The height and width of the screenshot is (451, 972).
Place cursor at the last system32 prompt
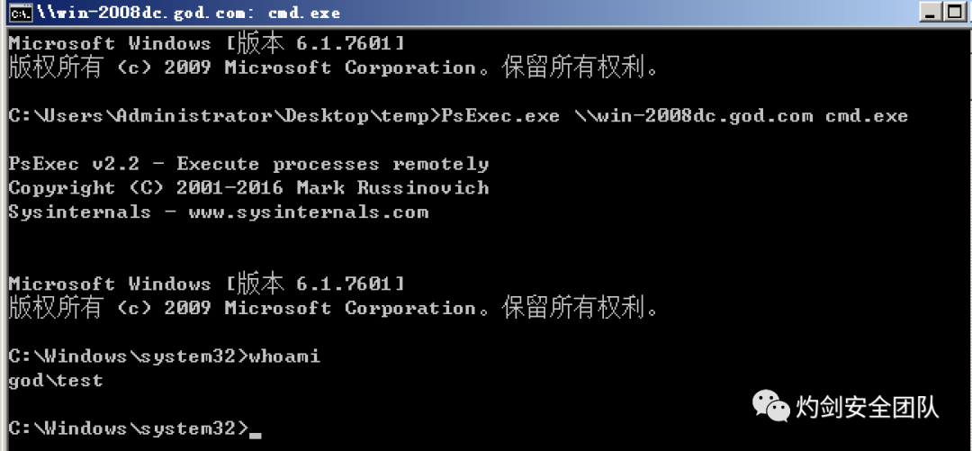(x=128, y=428)
